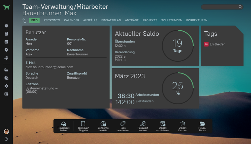The image size is (251, 144).
Task: Click the red EH Ersthelfer tag badge
Action: (x=206, y=44)
